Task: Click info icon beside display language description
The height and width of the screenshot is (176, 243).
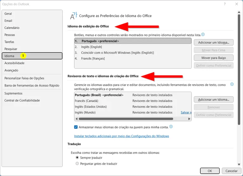Action: point(203,35)
